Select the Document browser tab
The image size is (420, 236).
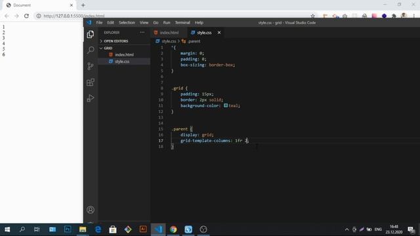(x=39, y=5)
